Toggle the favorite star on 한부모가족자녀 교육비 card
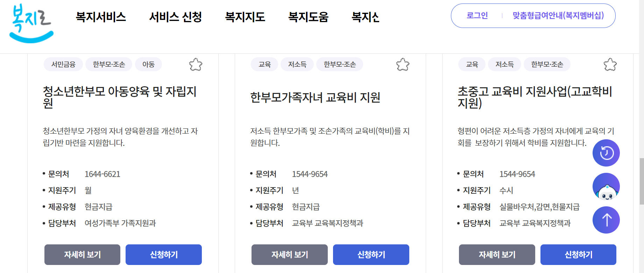 pos(403,65)
